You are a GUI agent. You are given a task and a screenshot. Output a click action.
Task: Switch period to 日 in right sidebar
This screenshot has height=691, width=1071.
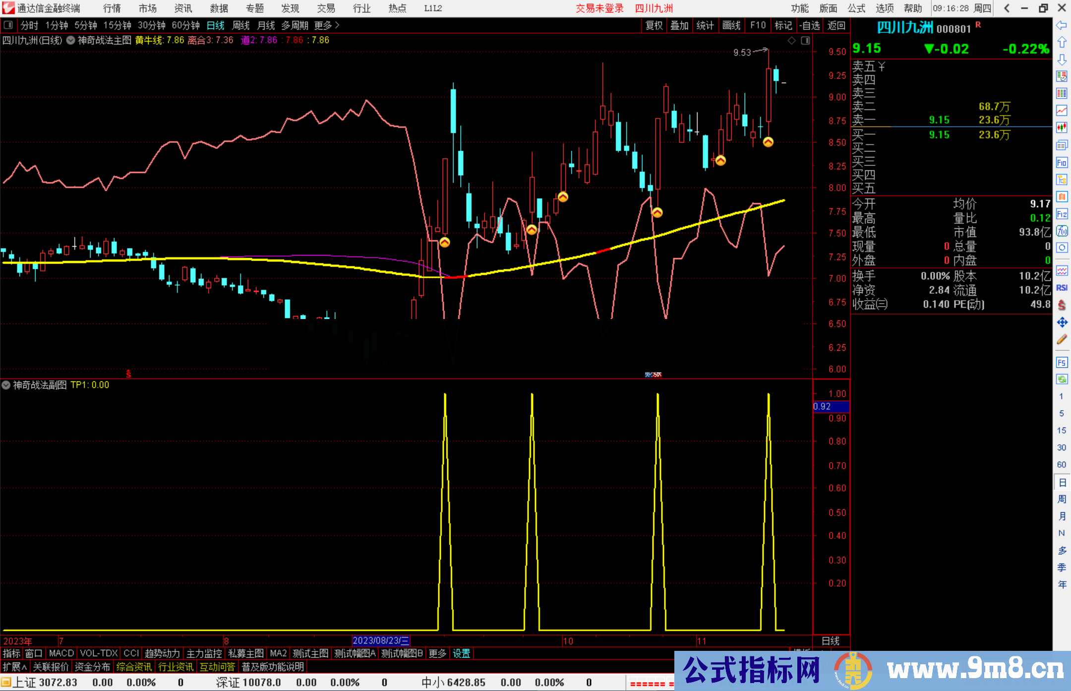1062,482
